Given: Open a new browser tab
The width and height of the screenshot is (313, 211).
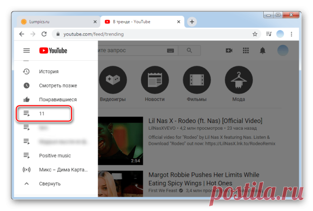Looking at the screenshot, I should click(192, 21).
